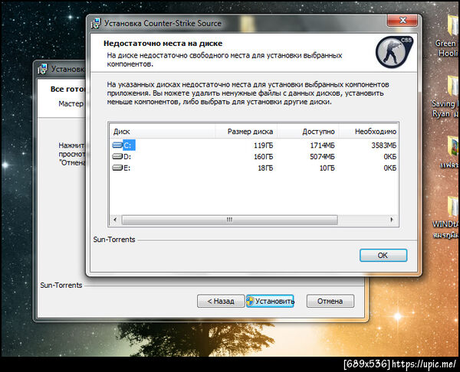Click the installer icon in the background window title bar
This screenshot has width=460, height=372.
click(x=43, y=69)
